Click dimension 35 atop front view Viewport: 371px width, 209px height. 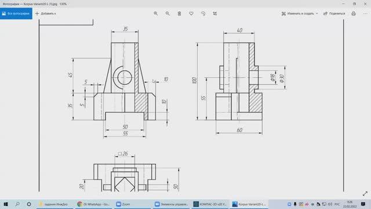click(x=125, y=28)
